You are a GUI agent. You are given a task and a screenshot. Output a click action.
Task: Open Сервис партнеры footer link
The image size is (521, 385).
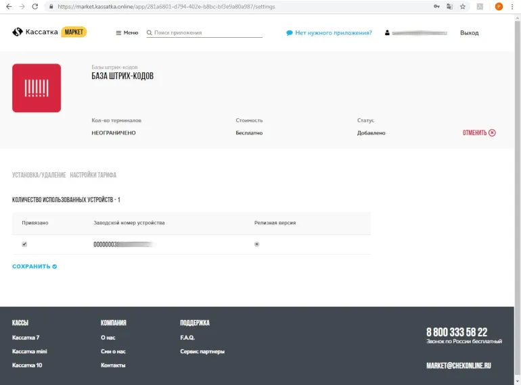click(x=202, y=351)
